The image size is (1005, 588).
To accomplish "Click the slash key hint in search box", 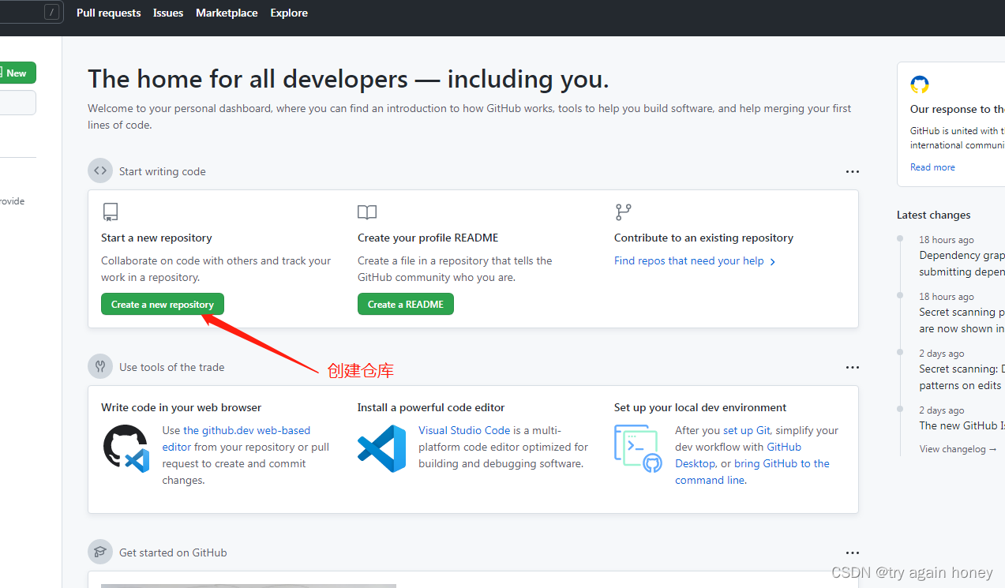I will tap(51, 12).
